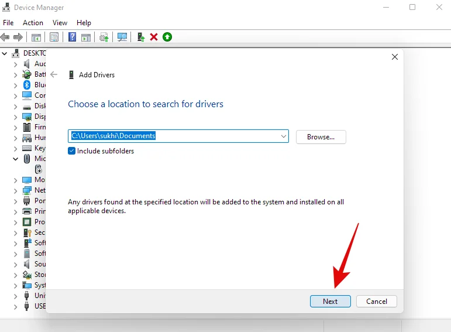Screen dimensions: 451x332
Task: Expand the Disk drives category node
Action: [x=16, y=107]
